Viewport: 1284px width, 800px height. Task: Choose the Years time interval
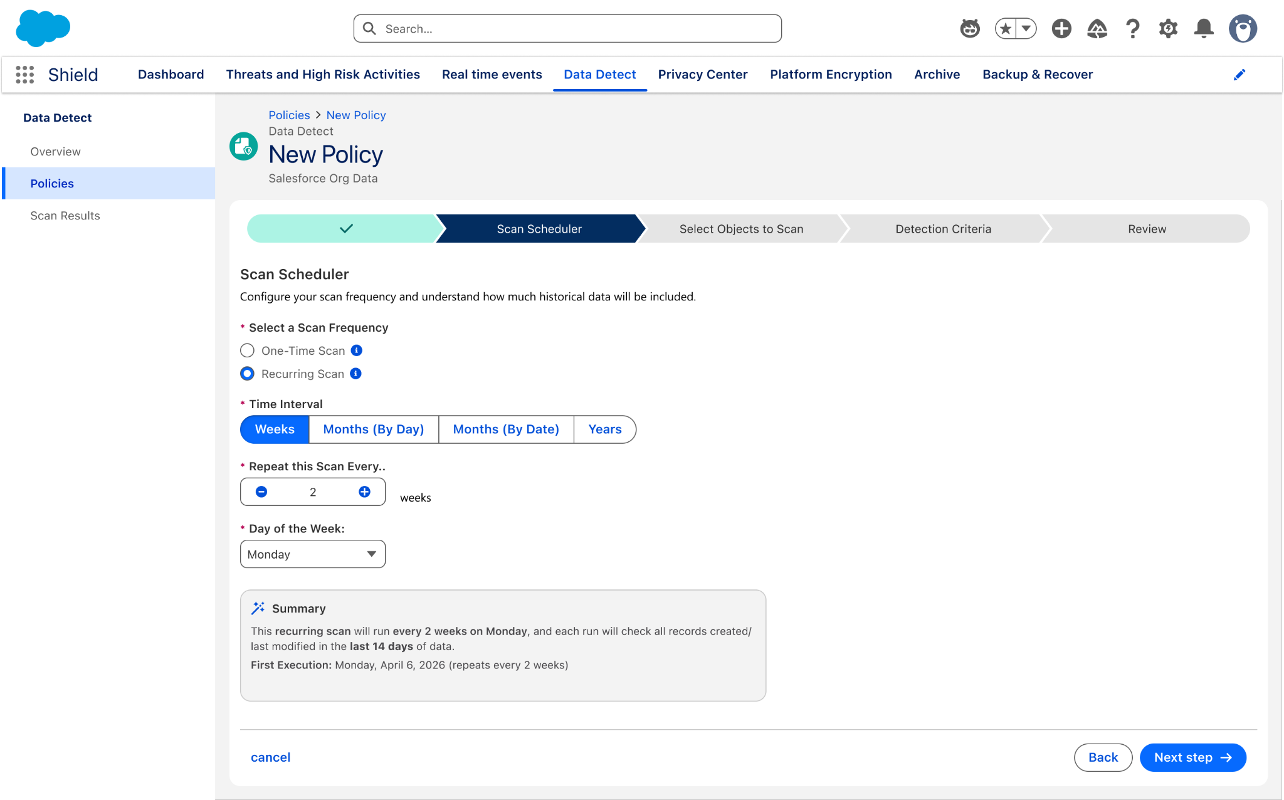coord(605,429)
